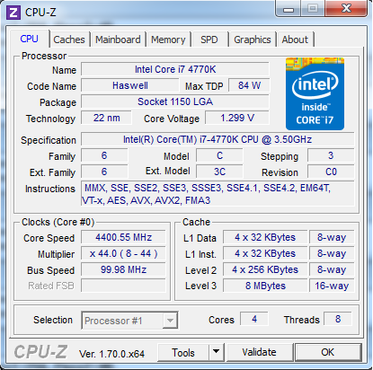
Task: Open the Mainboard tab
Action: click(118, 40)
